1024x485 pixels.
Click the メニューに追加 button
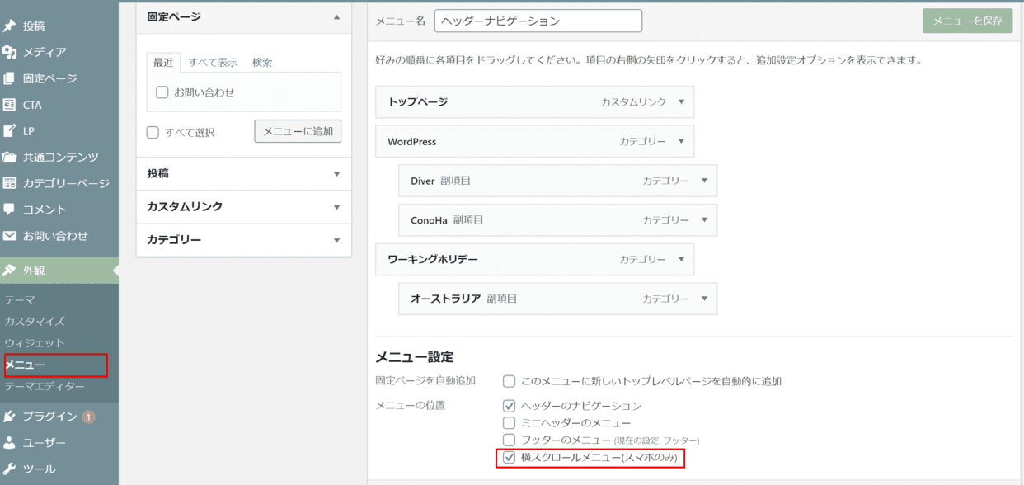[298, 131]
